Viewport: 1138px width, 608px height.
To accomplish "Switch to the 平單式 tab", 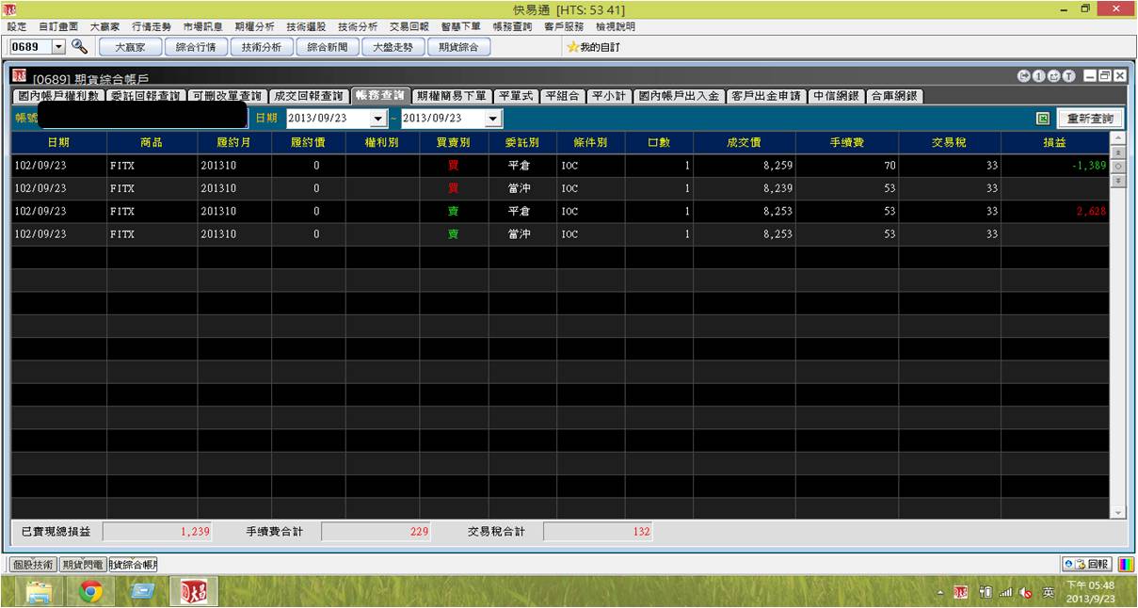I will [517, 96].
